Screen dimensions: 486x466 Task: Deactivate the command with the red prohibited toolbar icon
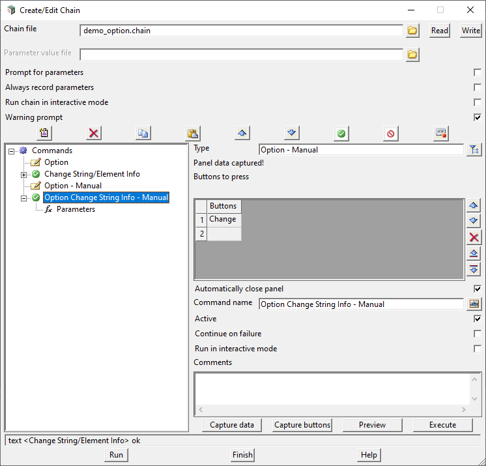(391, 134)
